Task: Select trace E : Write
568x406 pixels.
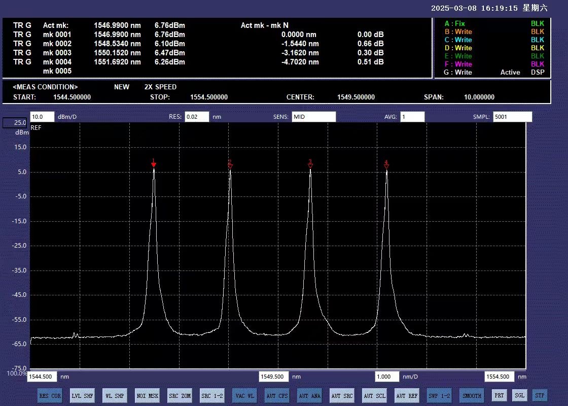Action: pos(458,56)
